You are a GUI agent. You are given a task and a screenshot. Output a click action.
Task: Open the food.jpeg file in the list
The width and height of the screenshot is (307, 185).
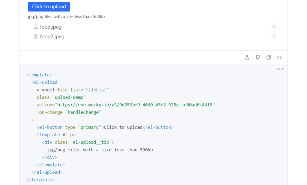point(51,27)
